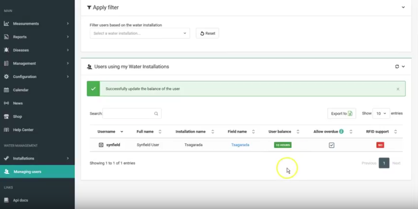This screenshot has height=209, width=418.
Task: Click into the Search text field
Action: point(128,114)
